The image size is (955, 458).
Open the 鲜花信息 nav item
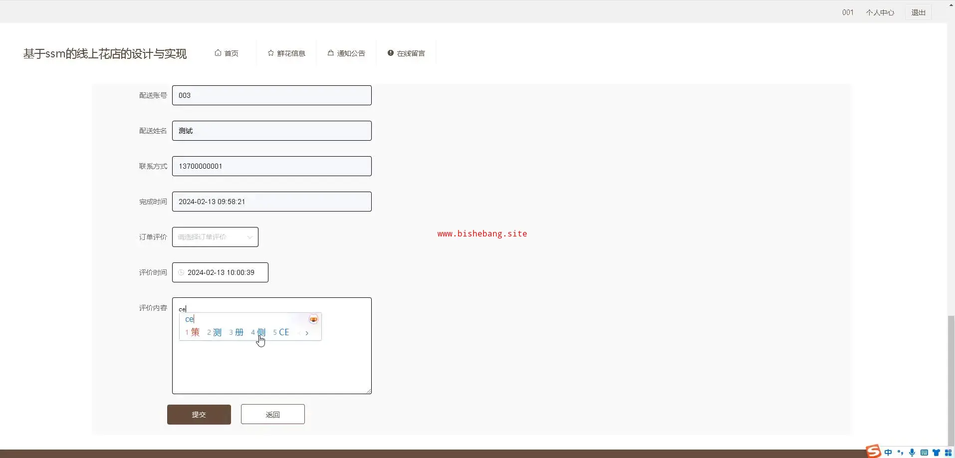pos(286,53)
